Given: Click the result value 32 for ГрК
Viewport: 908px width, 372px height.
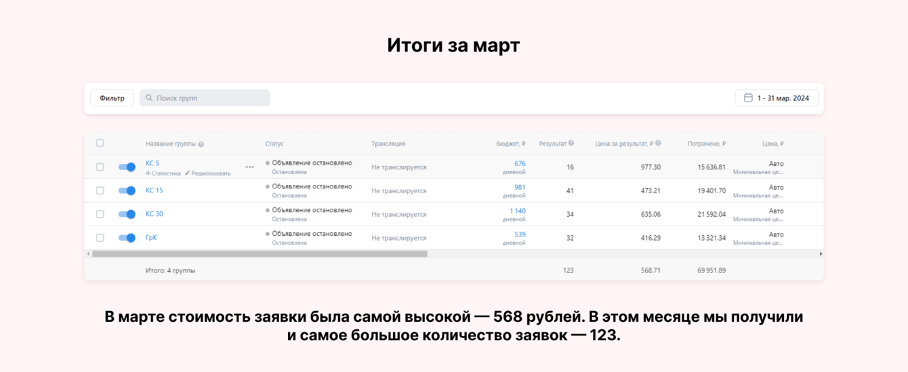Looking at the screenshot, I should tap(570, 239).
